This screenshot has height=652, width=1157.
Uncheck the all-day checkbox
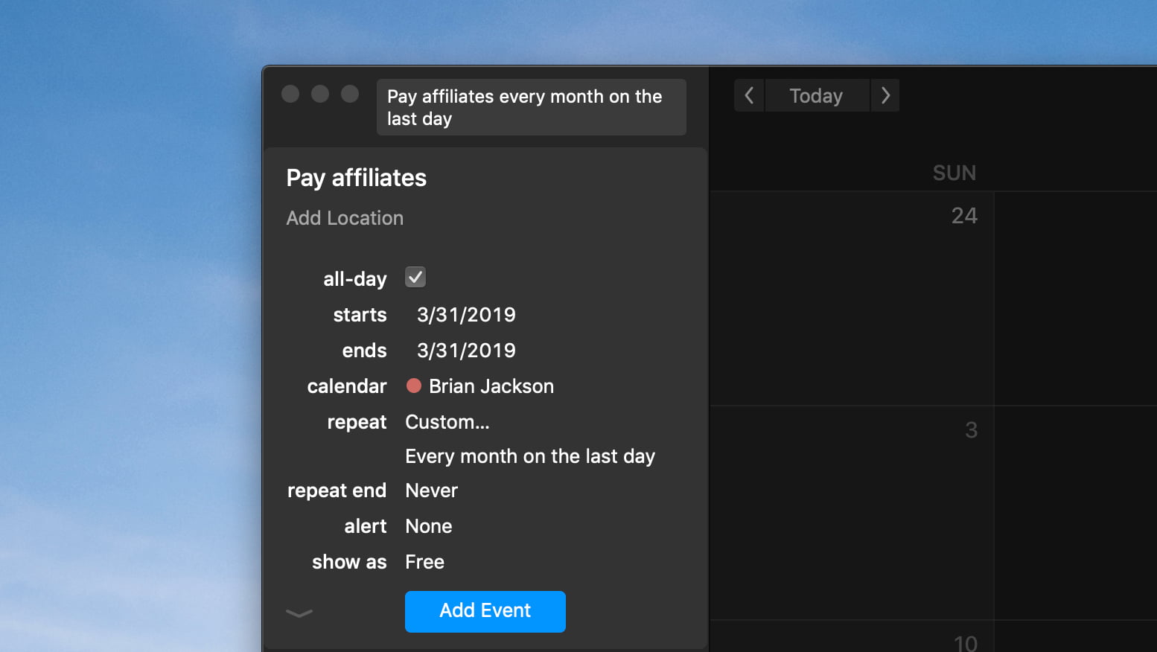coord(415,277)
